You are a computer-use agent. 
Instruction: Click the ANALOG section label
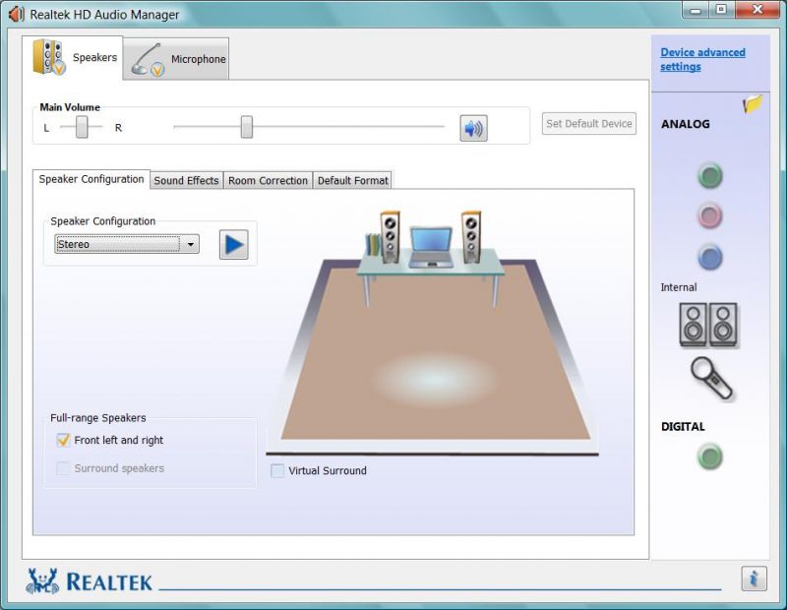point(685,124)
